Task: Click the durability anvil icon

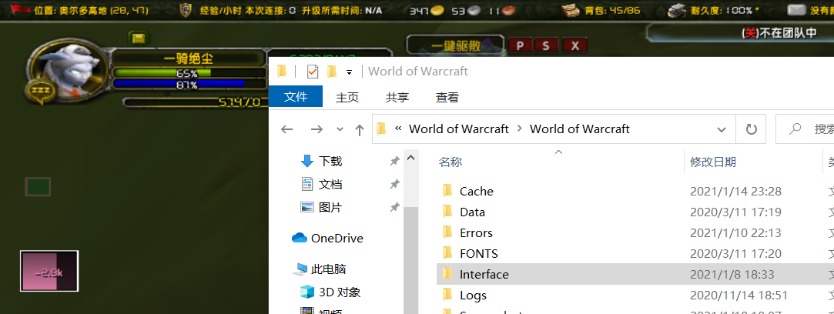Action: pyautogui.click(x=677, y=11)
